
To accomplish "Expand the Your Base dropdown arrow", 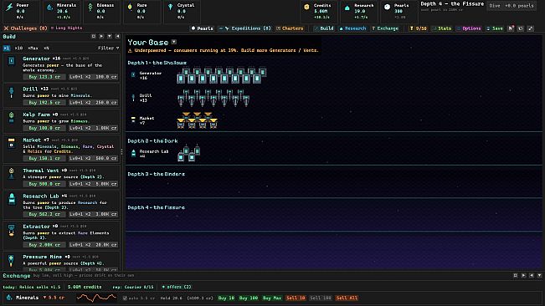I will tap(174, 42).
